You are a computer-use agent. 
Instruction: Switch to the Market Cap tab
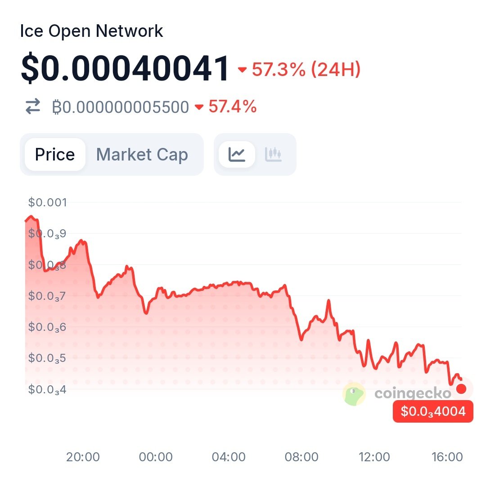pyautogui.click(x=142, y=155)
